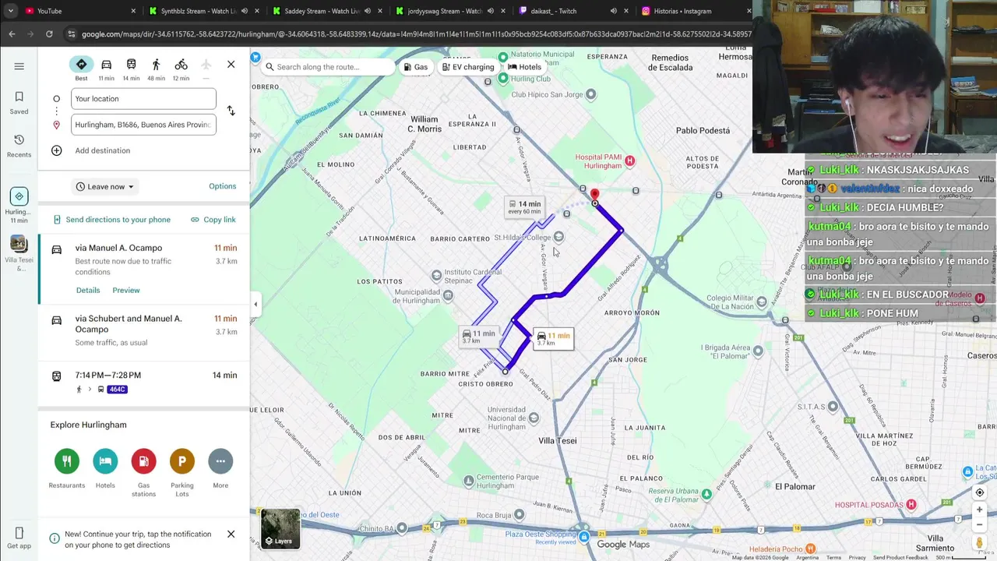Viewport: 997px width, 561px height.
Task: Select the Walking travel mode
Action: [156, 69]
